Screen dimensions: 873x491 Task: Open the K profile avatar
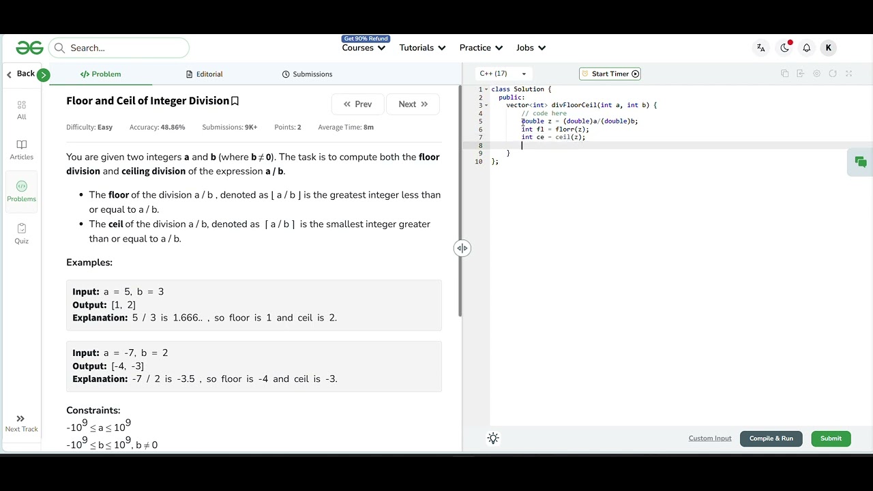click(829, 48)
